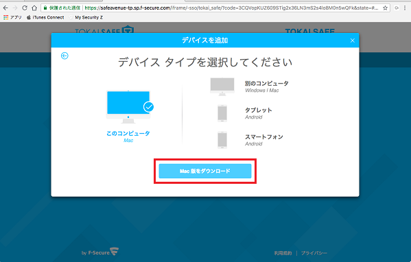Open the Chrome three-dot menu
Image resolution: width=411 pixels, height=262 pixels.
coord(405,8)
